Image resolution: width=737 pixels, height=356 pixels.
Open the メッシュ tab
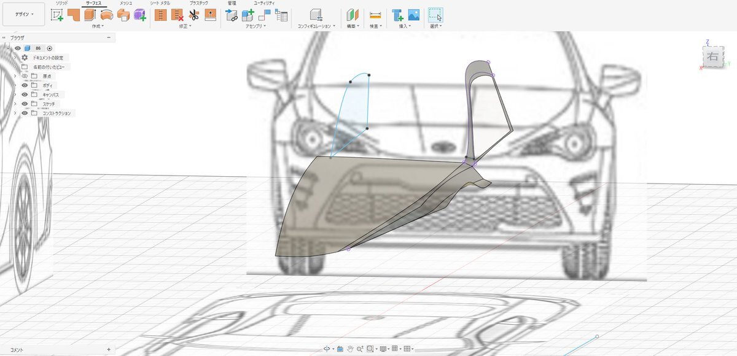tap(125, 4)
